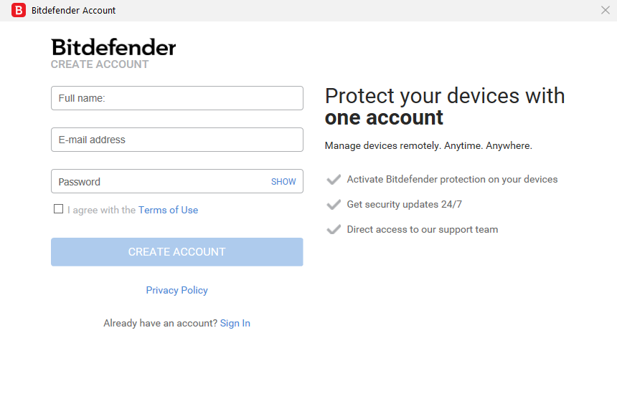This screenshot has height=416, width=617.
Task: Go to the Sign In link
Action: 235,323
